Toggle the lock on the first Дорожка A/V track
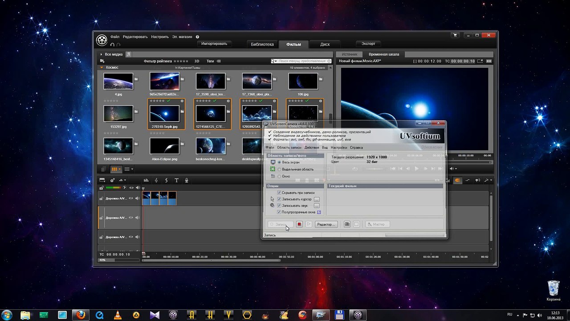570x321 pixels. [x=102, y=198]
